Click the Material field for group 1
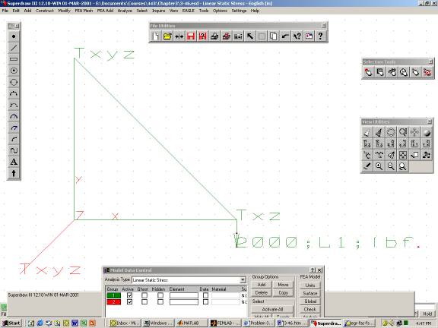Viewport: 438px width, 328px height. click(x=226, y=295)
